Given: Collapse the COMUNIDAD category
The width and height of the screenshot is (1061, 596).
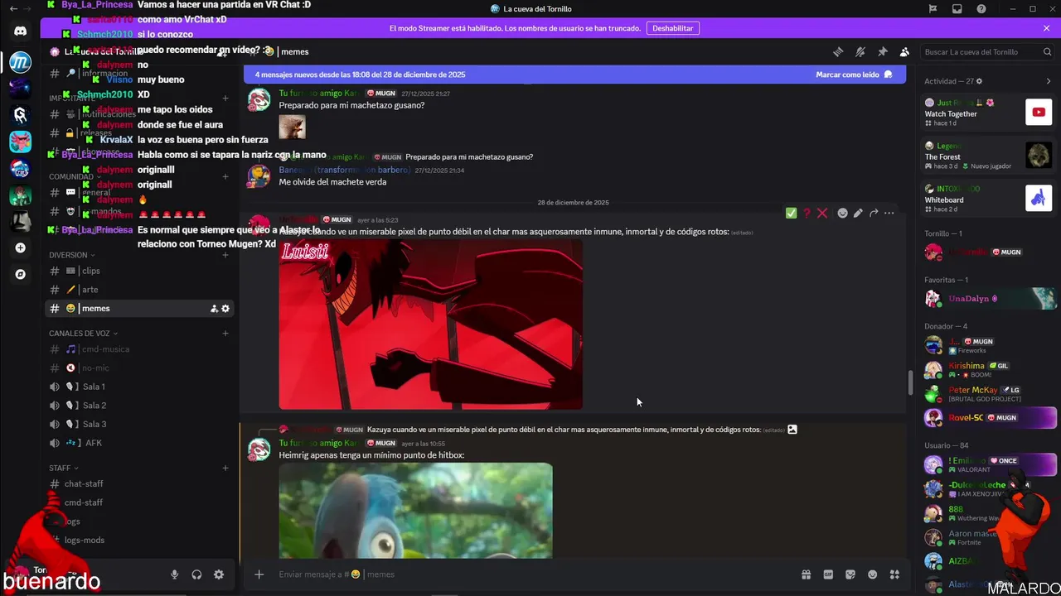Looking at the screenshot, I should coord(75,177).
